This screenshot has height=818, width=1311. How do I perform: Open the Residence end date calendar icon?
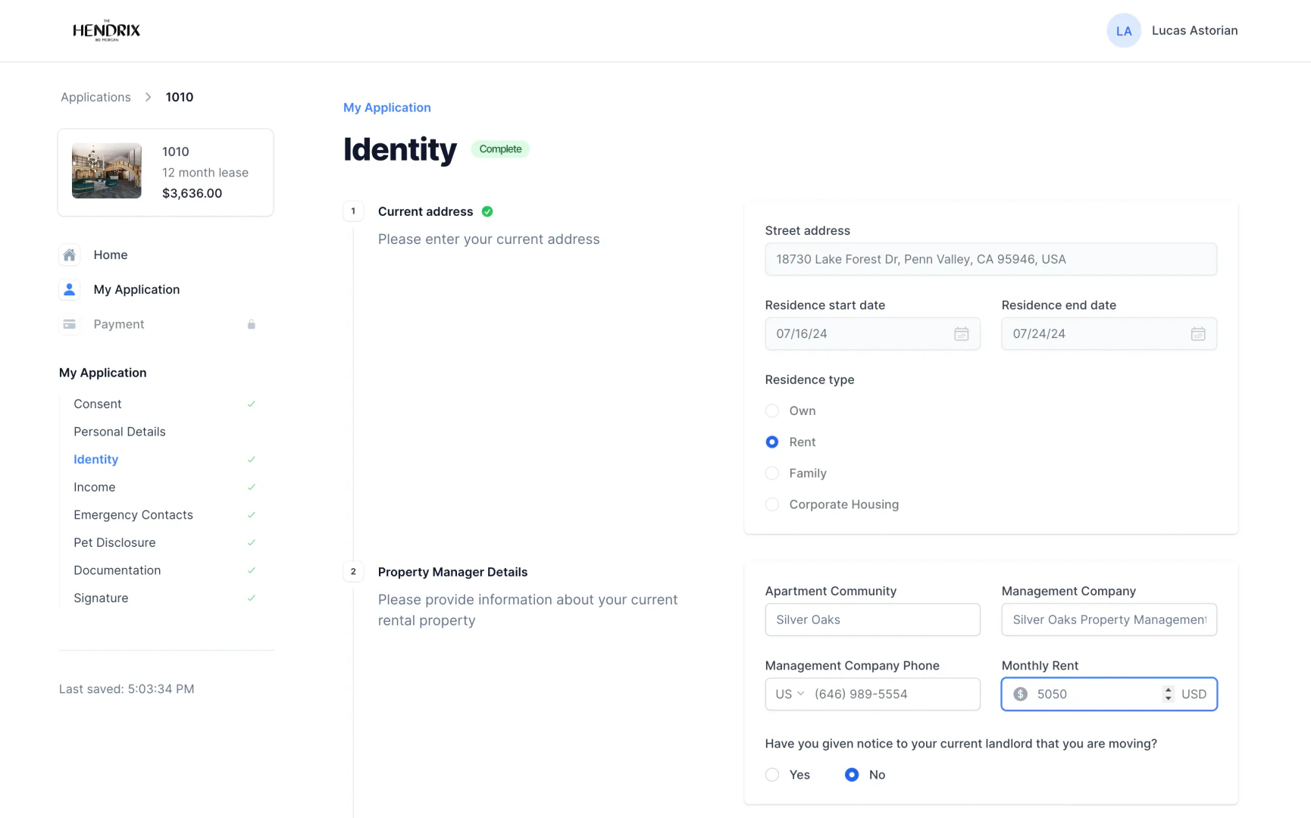[x=1198, y=333]
